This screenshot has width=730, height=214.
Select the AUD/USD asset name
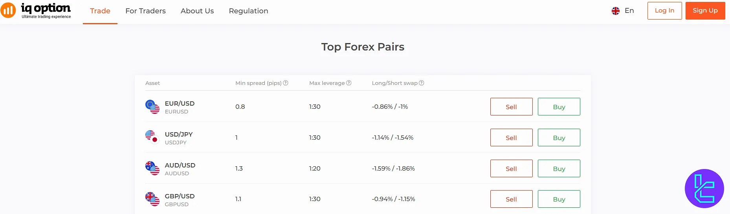tap(180, 165)
